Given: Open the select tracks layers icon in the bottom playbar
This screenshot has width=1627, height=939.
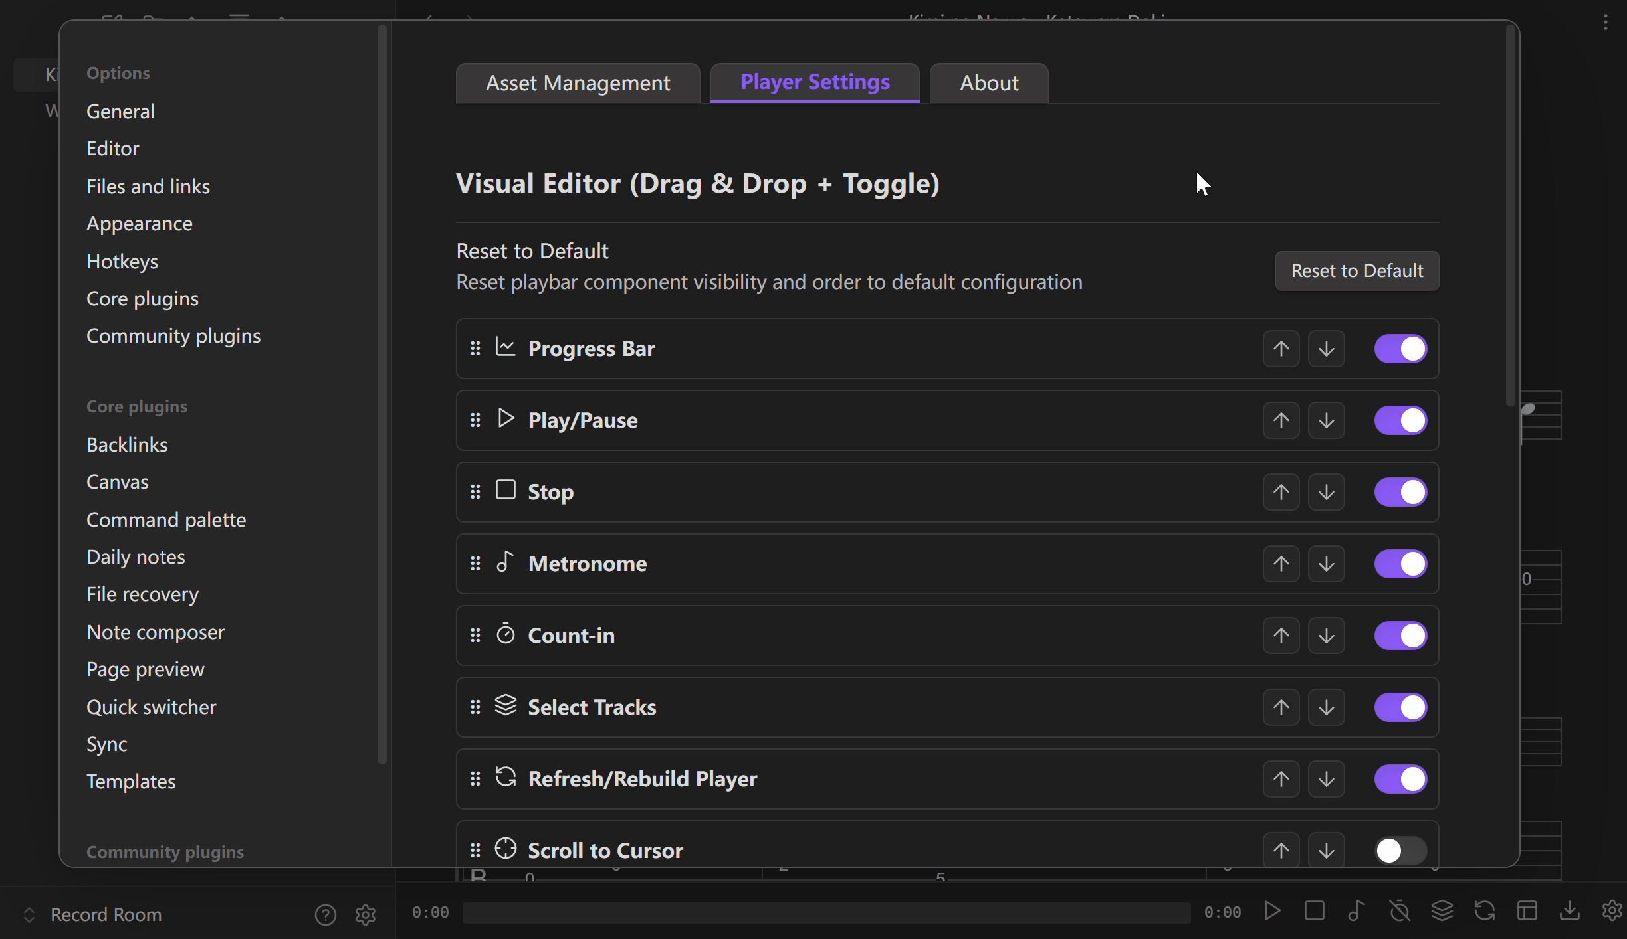Looking at the screenshot, I should (1442, 911).
